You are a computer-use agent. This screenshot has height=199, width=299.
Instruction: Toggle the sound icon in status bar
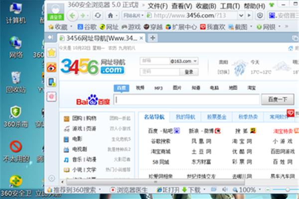pos(225,190)
